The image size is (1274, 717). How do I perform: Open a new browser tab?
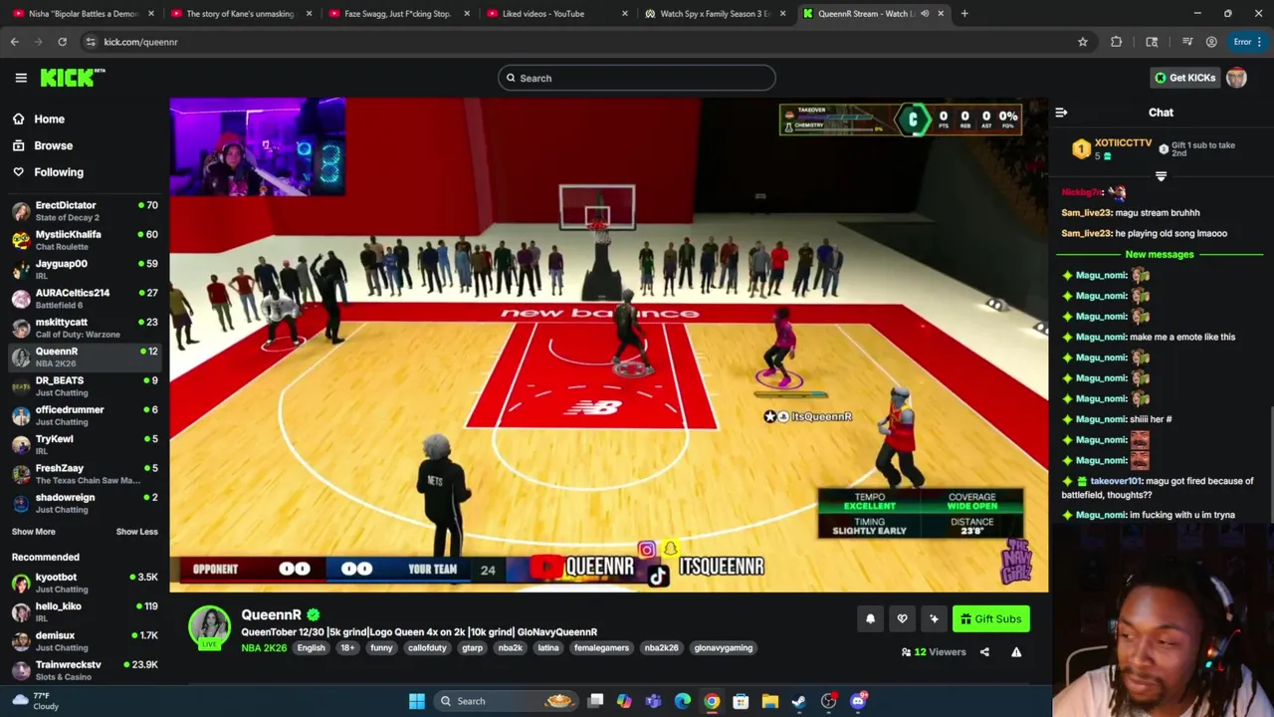tap(964, 14)
